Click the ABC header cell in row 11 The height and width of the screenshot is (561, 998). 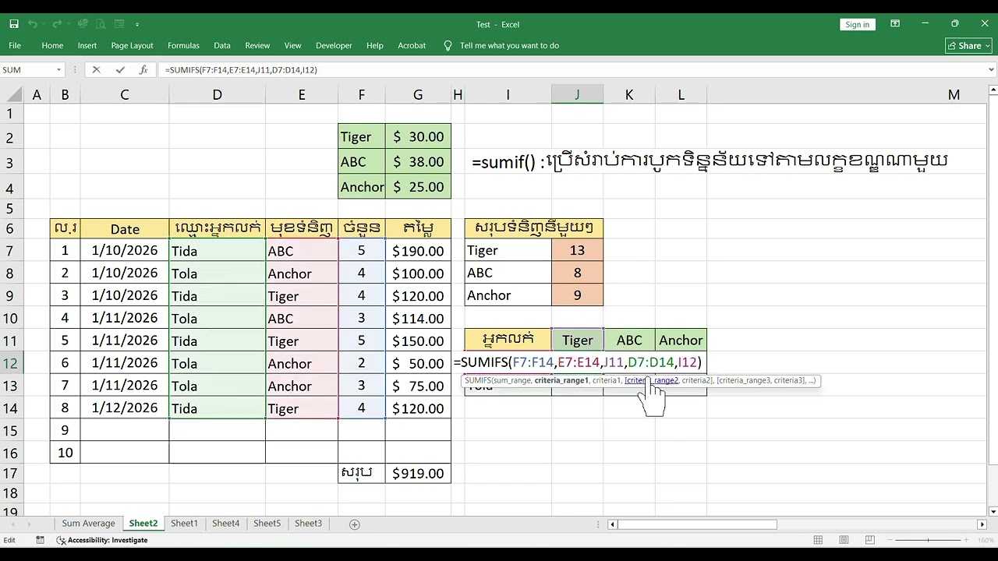pos(629,340)
